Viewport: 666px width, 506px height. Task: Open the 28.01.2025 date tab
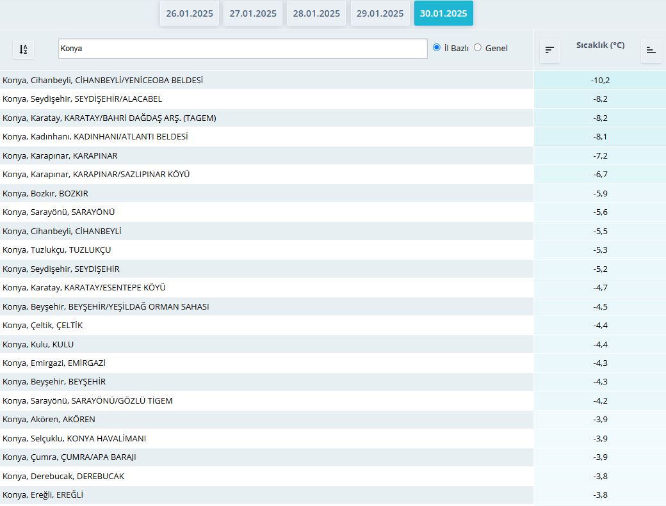(x=316, y=13)
